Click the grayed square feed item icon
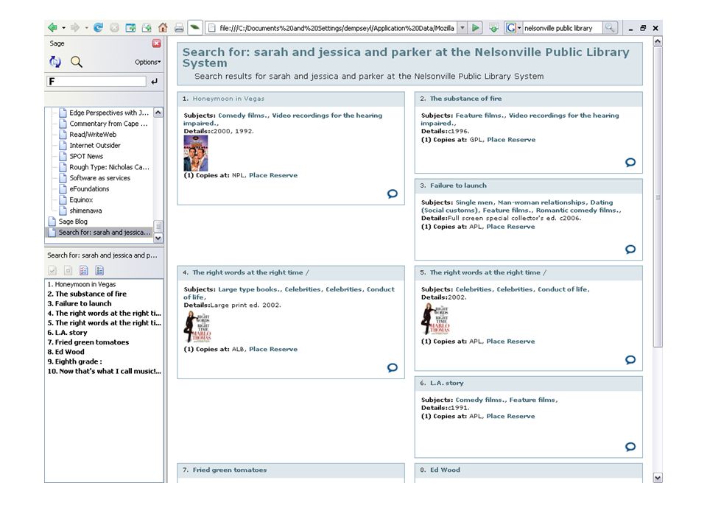 tap(68, 270)
